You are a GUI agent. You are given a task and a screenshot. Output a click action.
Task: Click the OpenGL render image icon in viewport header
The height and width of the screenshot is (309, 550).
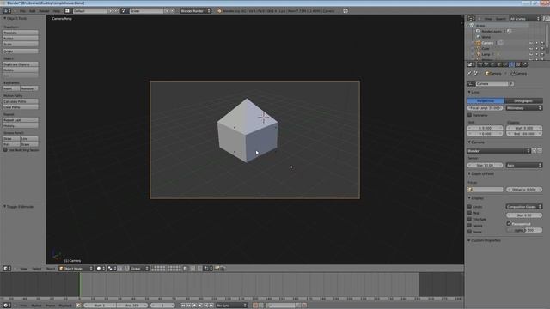(x=217, y=269)
